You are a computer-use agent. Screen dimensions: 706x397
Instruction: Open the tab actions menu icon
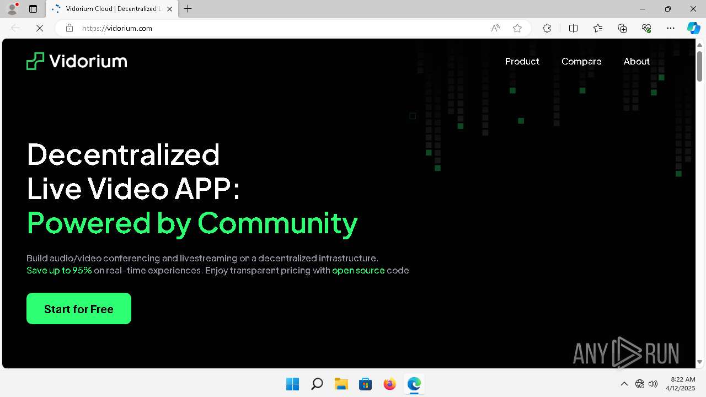[x=33, y=9]
